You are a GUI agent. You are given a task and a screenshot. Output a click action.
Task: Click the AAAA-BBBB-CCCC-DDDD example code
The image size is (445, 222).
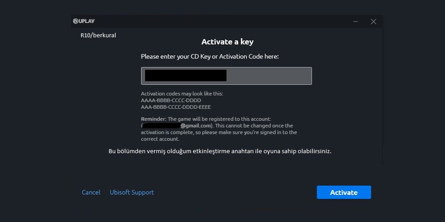171,100
